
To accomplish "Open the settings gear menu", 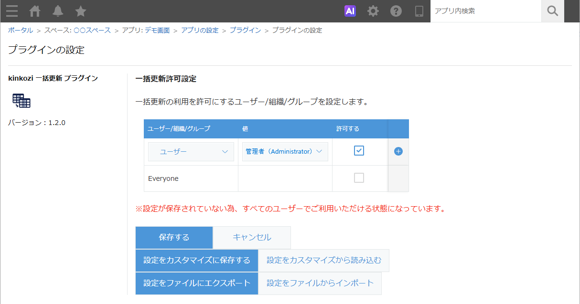I will coord(373,10).
